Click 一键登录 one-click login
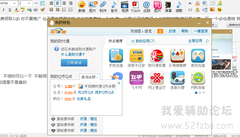 pyautogui.click(x=201, y=31)
